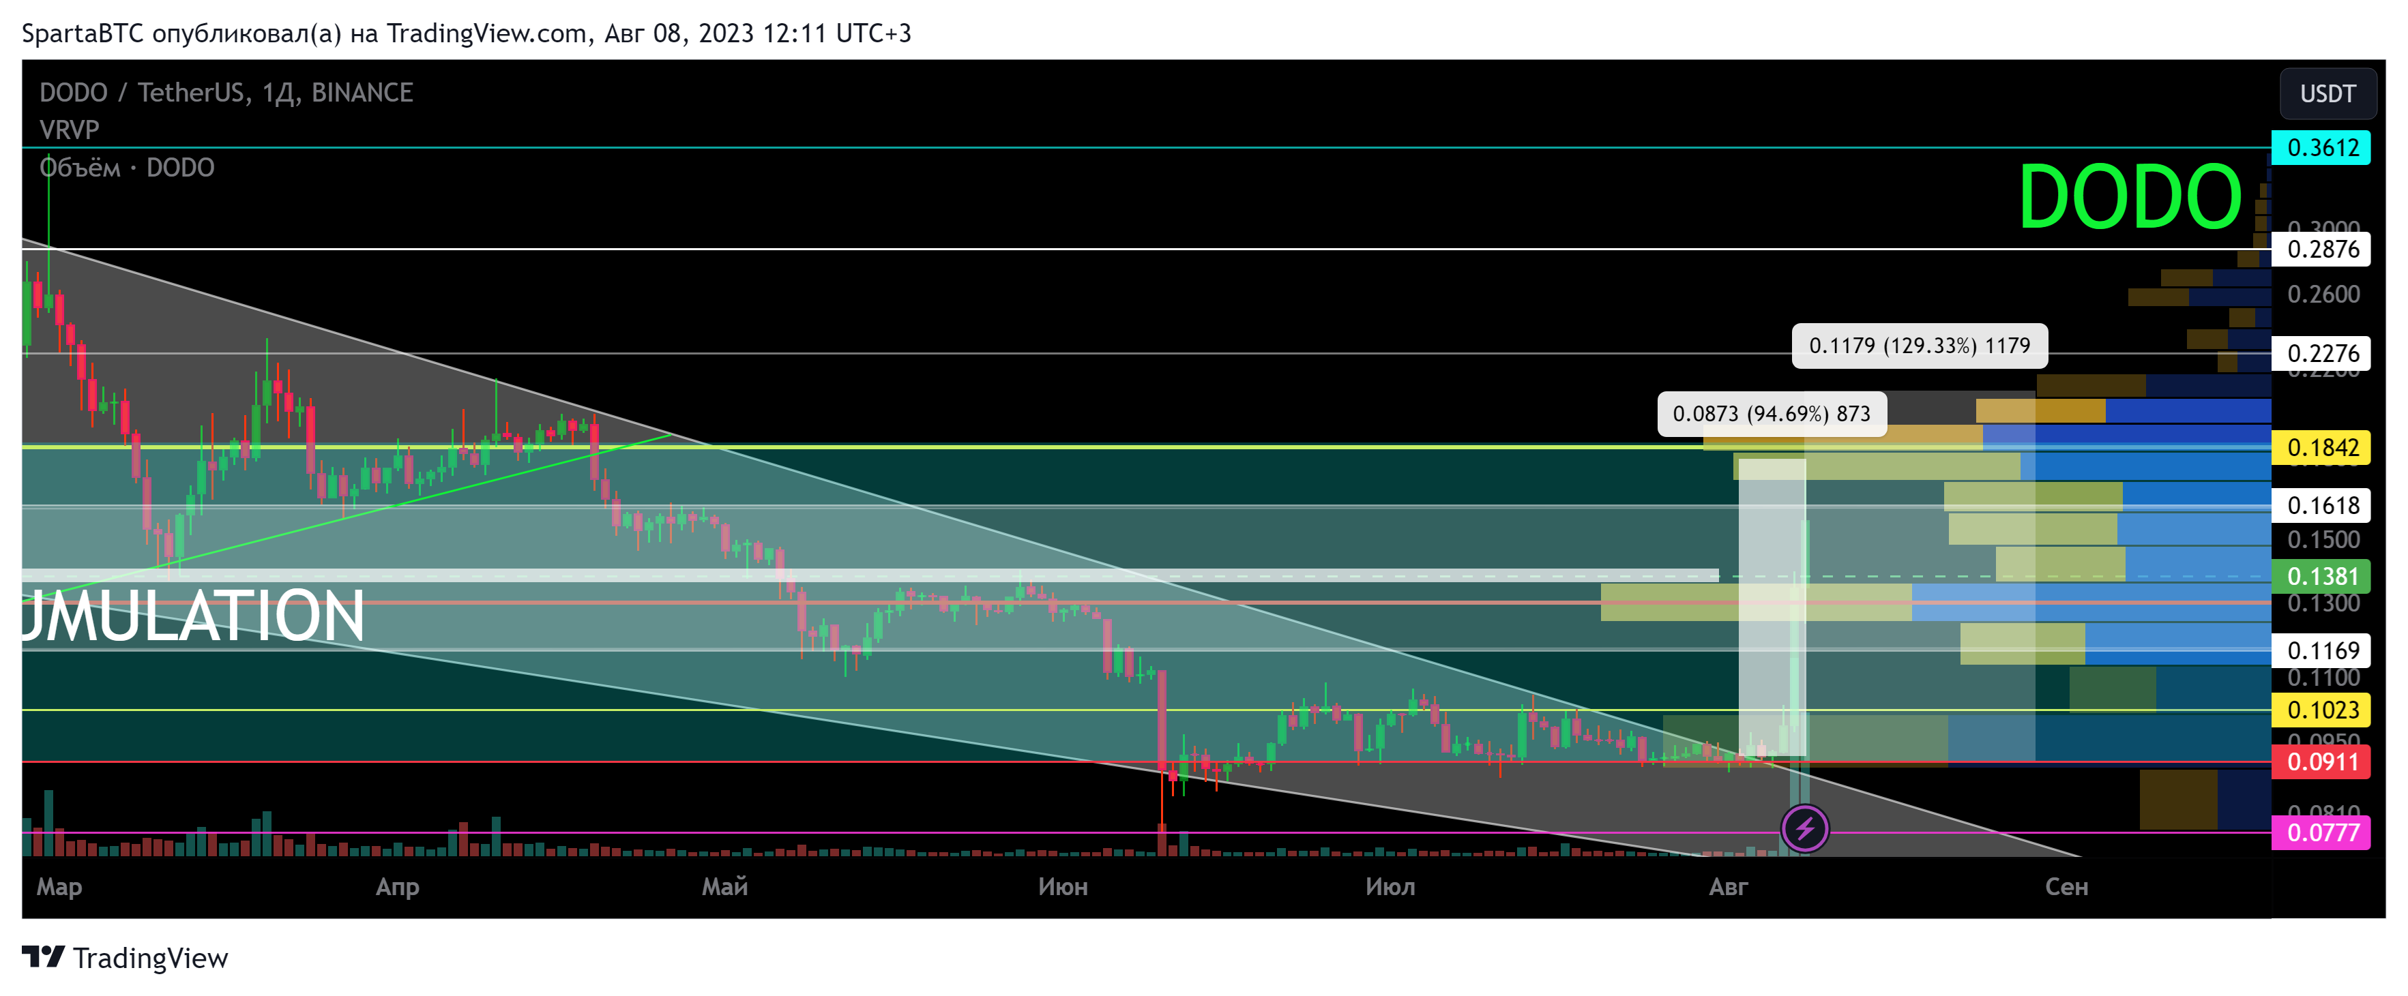This screenshot has height=996, width=2408.
Task: Click the magenta 0.0777 price label
Action: (x=2322, y=832)
